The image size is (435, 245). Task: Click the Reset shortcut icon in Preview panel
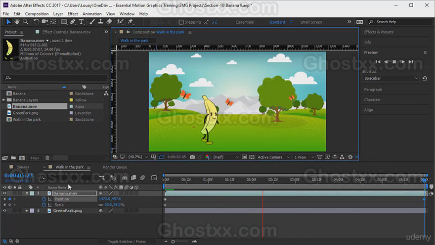(425, 78)
